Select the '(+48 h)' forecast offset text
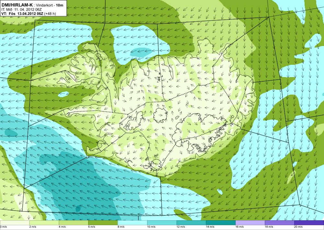Viewport: 324px width, 230px height. pyautogui.click(x=50, y=14)
